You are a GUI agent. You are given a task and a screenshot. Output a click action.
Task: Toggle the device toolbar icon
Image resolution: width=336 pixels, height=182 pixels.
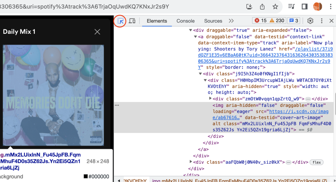click(132, 21)
